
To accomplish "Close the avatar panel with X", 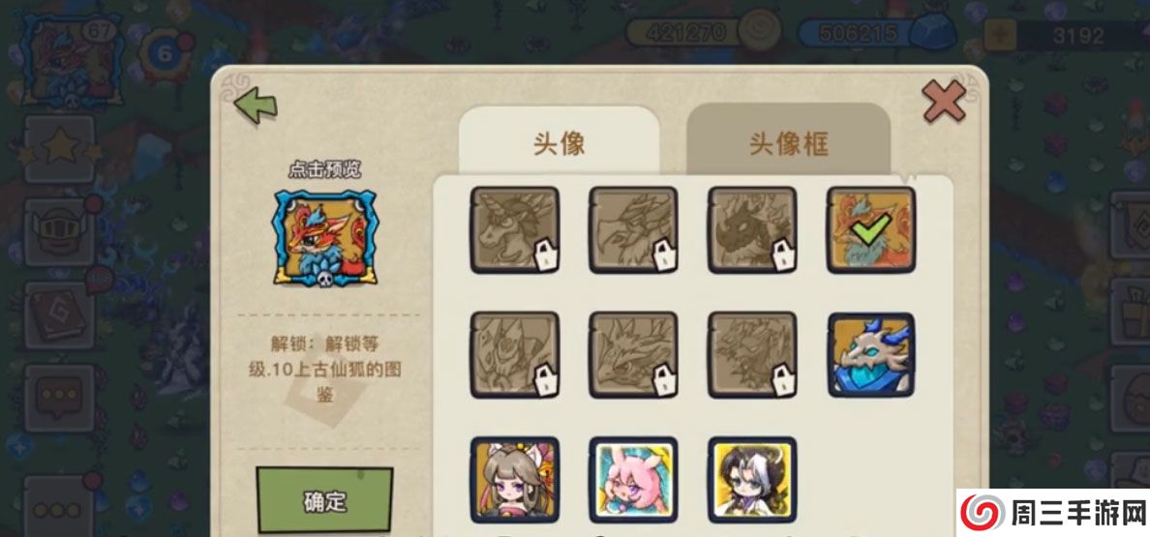I will tap(944, 101).
